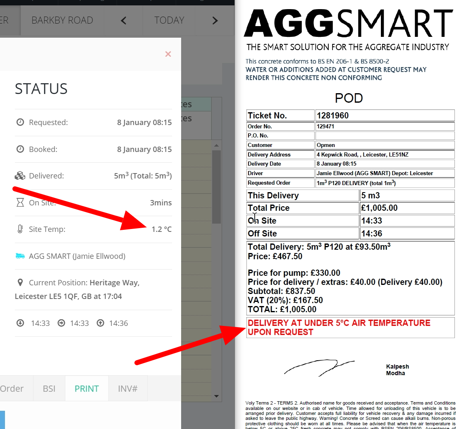Go to the next day arrow
This screenshot has height=429, width=464.
click(215, 20)
